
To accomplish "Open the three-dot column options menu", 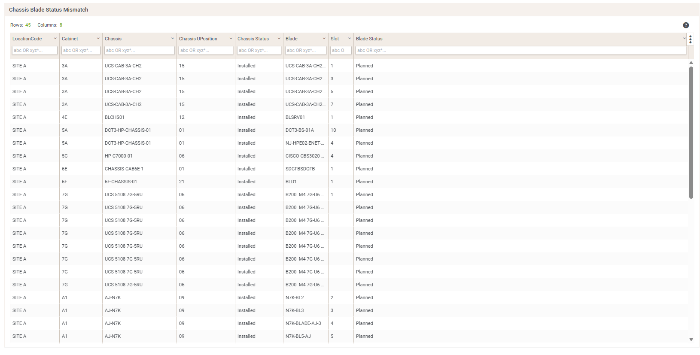I will pos(690,39).
